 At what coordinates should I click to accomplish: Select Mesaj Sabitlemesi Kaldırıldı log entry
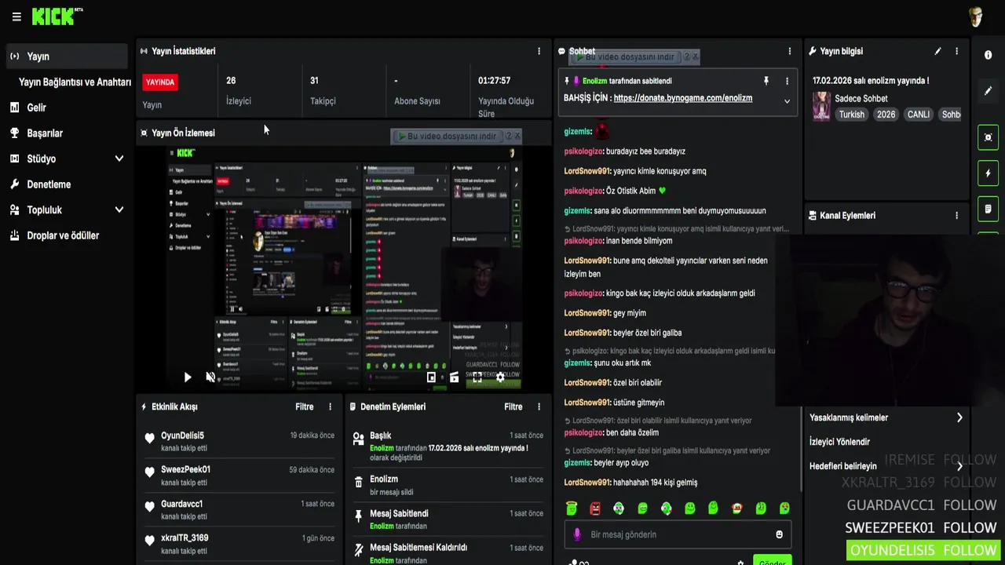pyautogui.click(x=448, y=552)
